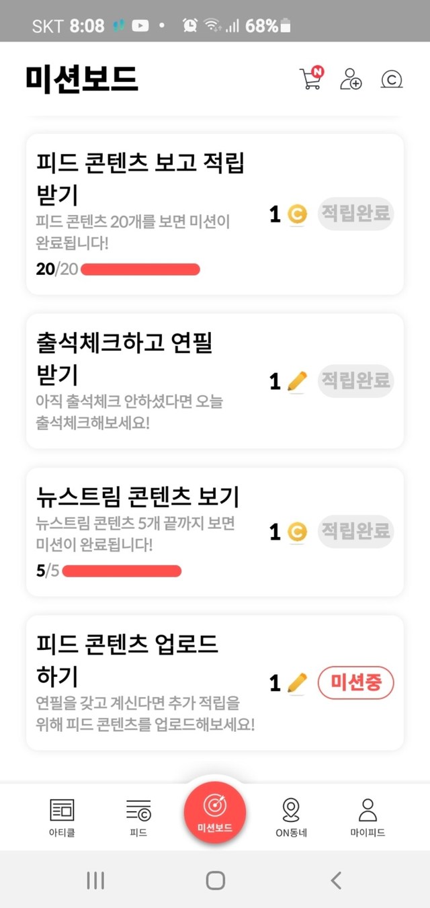Viewport: 430px width, 908px height.
Task: Tap 적립완료 on 출석체크 mission
Action: (355, 381)
